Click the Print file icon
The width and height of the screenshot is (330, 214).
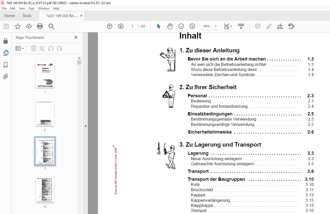click(x=40, y=26)
